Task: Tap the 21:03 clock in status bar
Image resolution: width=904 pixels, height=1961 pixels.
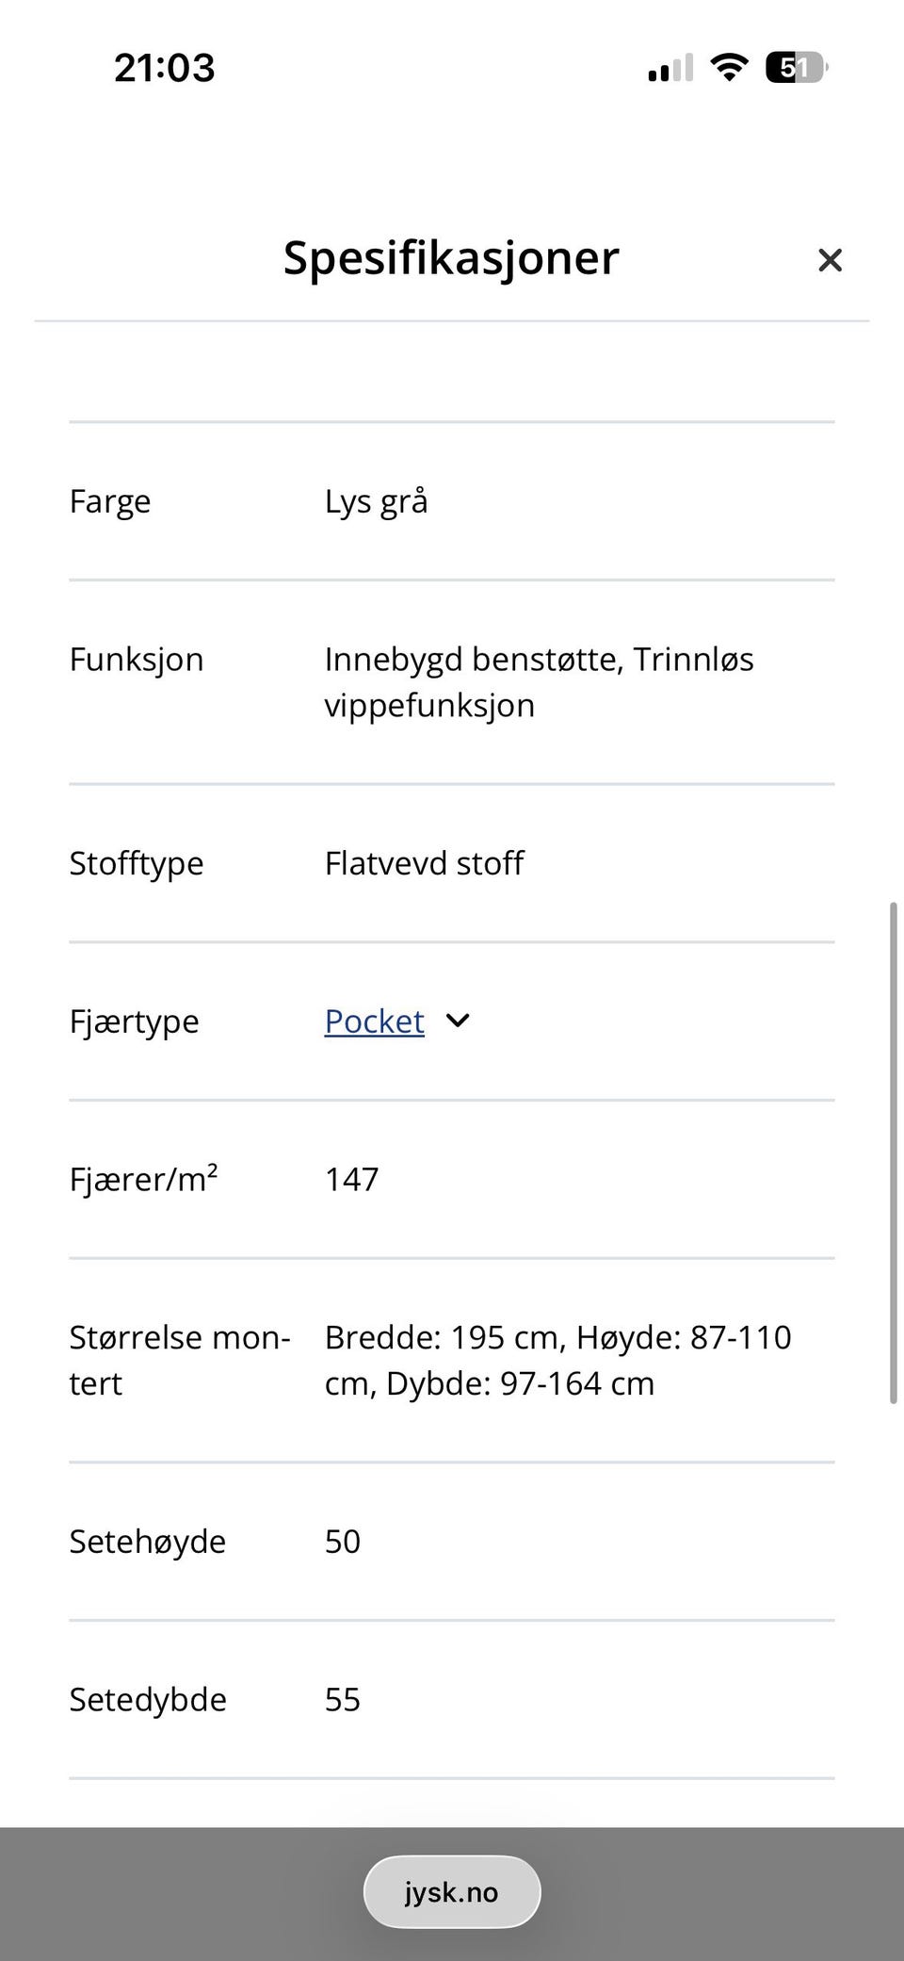Action: point(165,68)
